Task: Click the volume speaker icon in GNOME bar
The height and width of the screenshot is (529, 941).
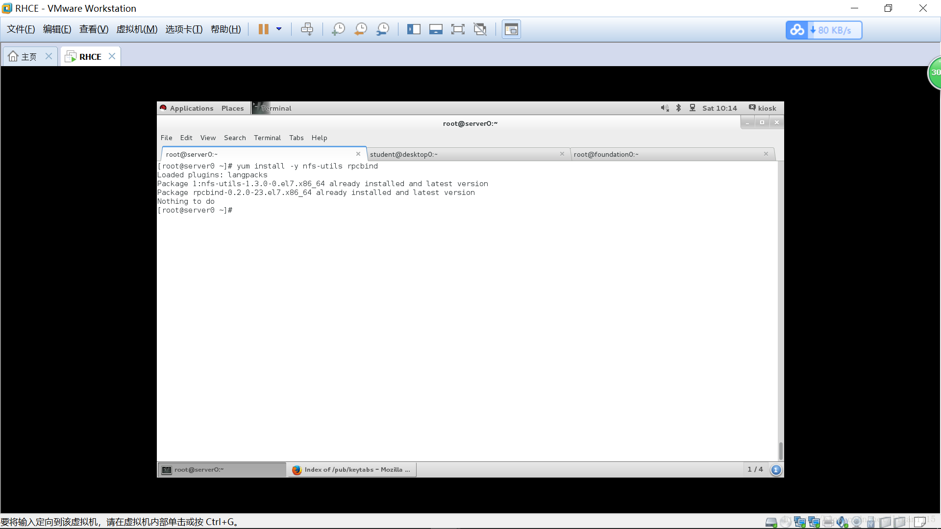Action: click(x=665, y=108)
